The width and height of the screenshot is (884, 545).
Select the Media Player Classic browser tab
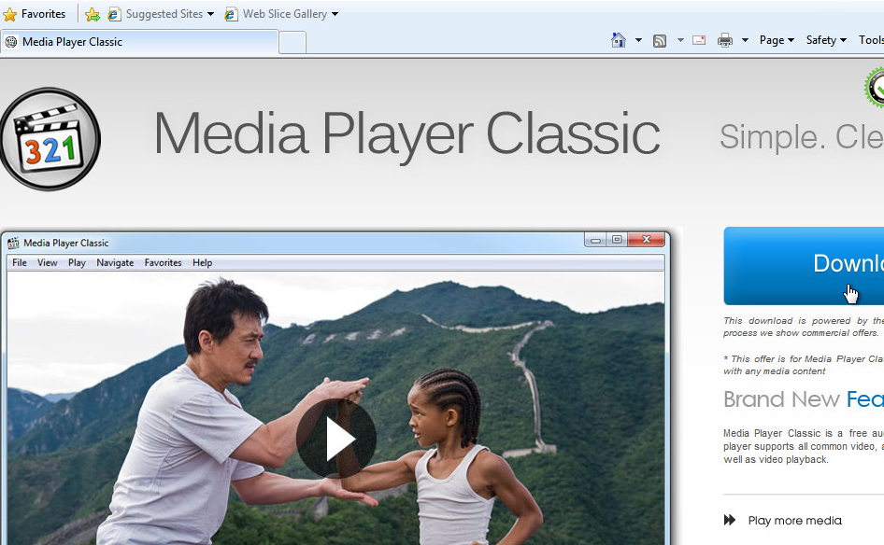click(x=140, y=42)
